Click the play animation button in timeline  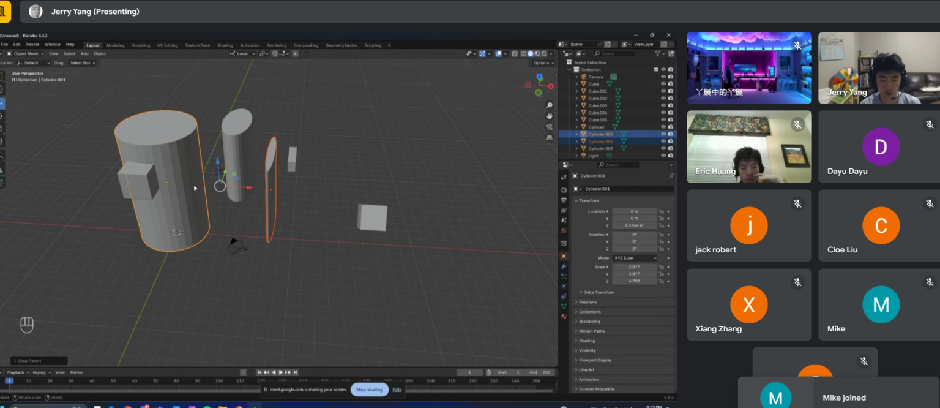(281, 372)
